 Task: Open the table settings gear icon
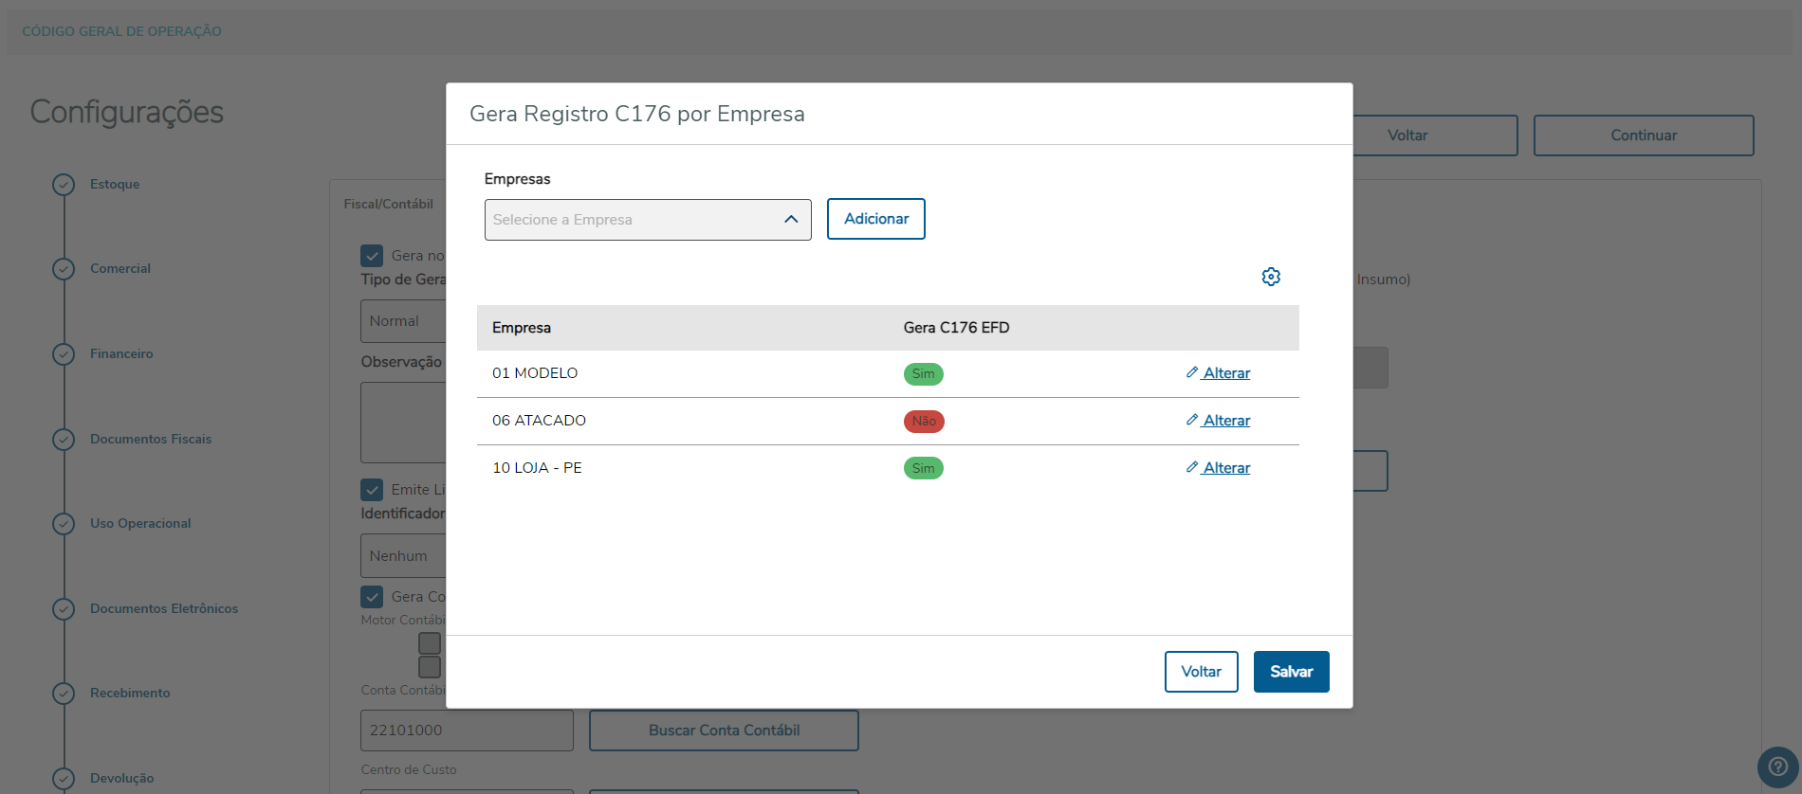tap(1271, 277)
